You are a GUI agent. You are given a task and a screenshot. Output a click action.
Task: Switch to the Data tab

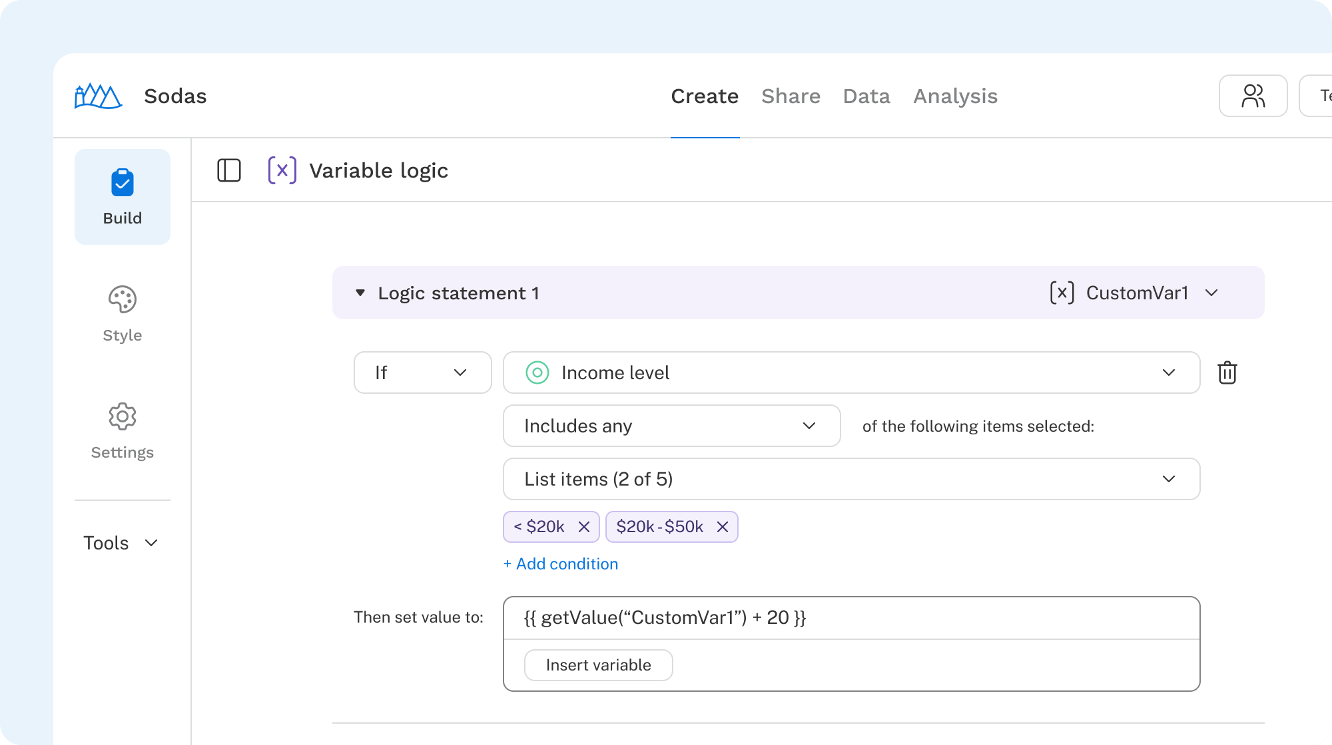[866, 96]
